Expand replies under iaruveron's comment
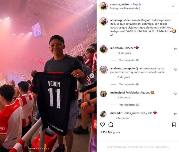The image size is (179, 152). [x=129, y=60]
